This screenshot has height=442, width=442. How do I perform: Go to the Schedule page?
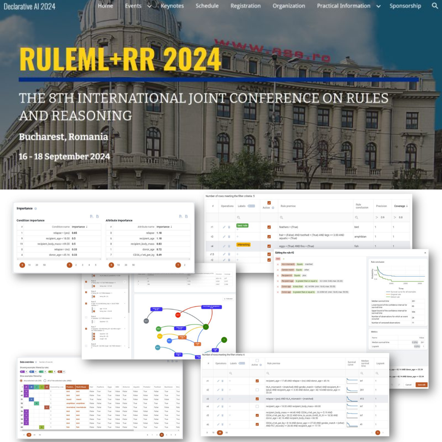[207, 6]
